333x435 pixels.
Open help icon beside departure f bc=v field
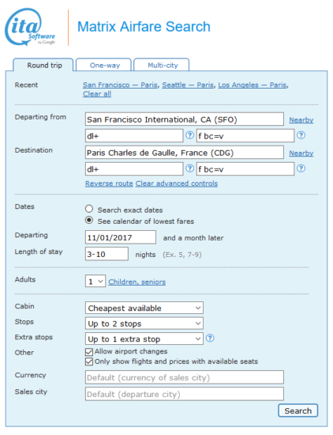coord(301,135)
